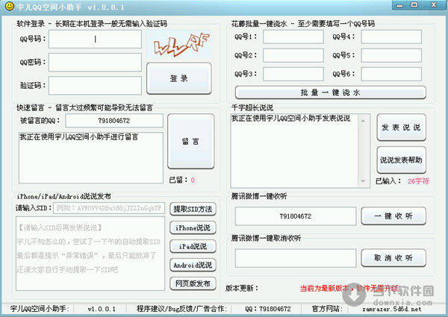Click the 已留 count value 0

point(193,180)
